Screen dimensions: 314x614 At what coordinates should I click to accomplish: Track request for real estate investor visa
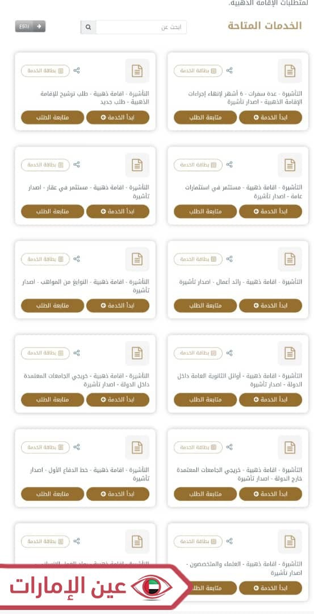[x=52, y=211]
